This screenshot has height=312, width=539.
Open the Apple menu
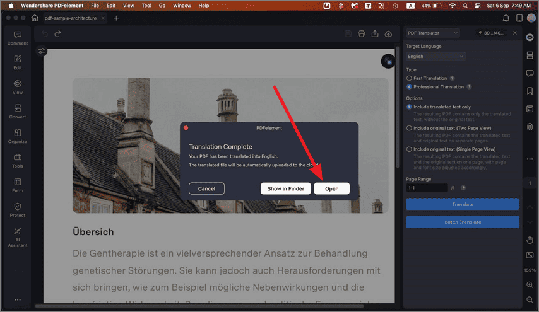[x=11, y=6]
